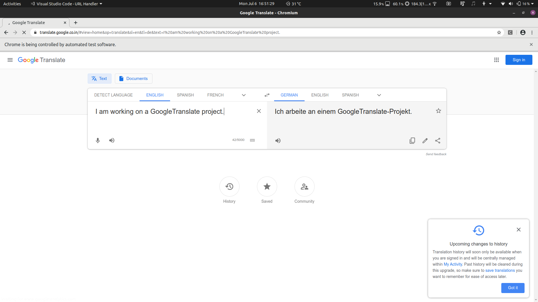The width and height of the screenshot is (538, 302).
Task: Dismiss the automated test software banner
Action: 531,44
